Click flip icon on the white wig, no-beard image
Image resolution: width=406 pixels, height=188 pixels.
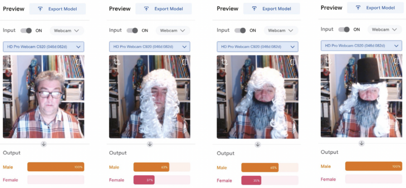tap(185, 62)
